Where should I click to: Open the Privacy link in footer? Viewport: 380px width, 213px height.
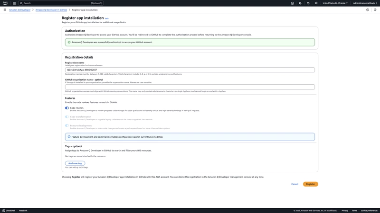click(x=345, y=211)
